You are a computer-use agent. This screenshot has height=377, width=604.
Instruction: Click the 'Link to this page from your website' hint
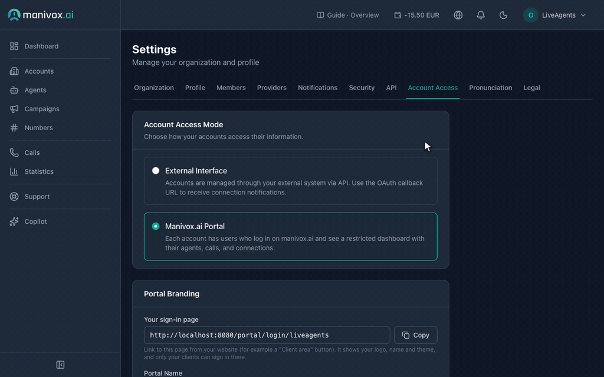(x=290, y=353)
